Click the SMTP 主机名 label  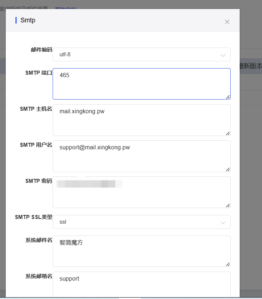36,109
